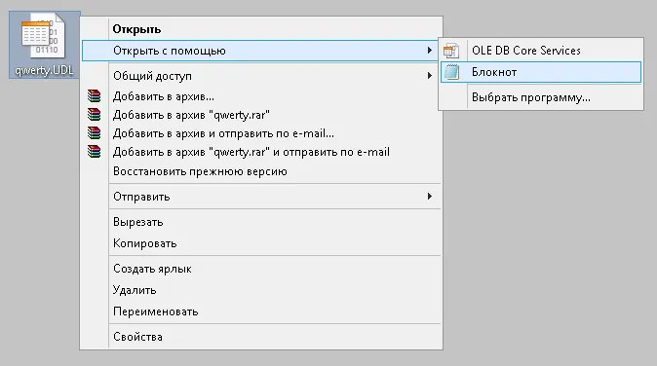
Task: Click WinRAR icon beside Добавить в архив...
Action: [x=95, y=96]
